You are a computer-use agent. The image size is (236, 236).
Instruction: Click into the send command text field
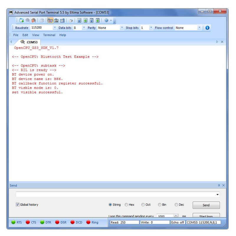[x=116, y=194]
